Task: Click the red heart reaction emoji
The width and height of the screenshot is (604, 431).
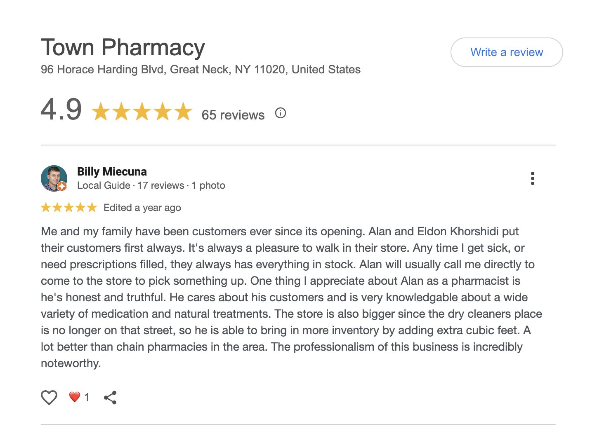Action: 74,397
